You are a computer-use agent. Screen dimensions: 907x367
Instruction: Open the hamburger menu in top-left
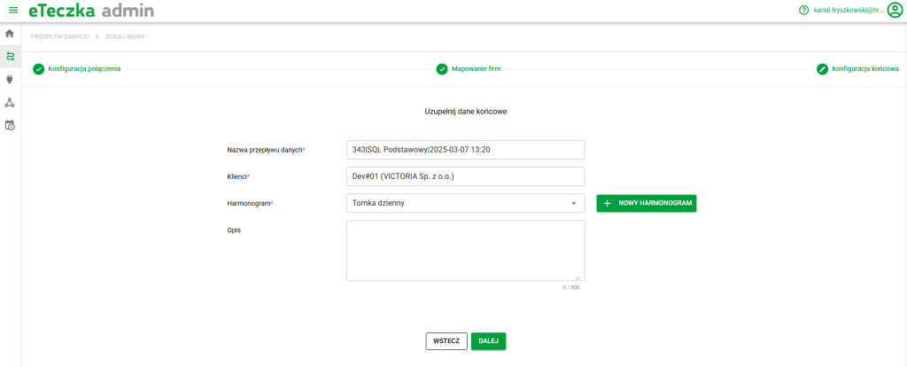click(x=13, y=10)
